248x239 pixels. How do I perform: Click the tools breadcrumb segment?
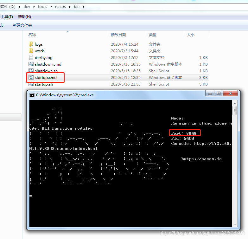pyautogui.click(x=42, y=7)
